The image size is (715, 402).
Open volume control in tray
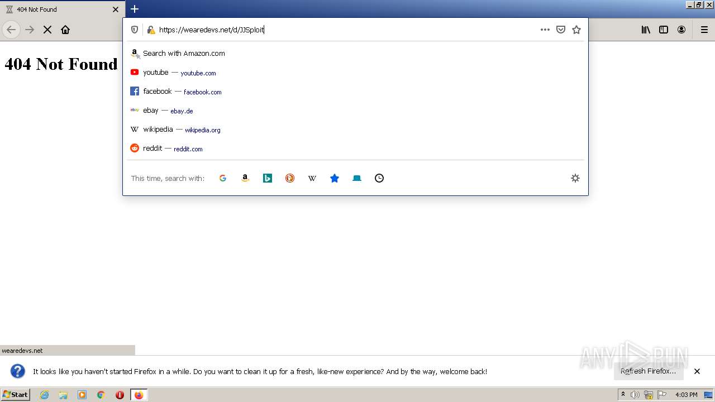pos(635,395)
